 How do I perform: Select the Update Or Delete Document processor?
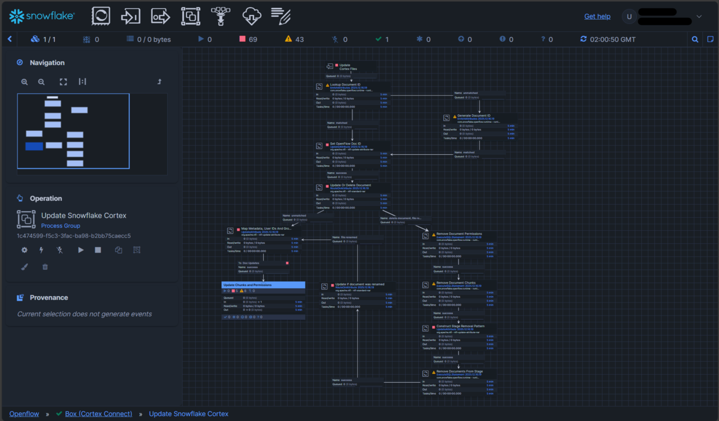coord(352,196)
